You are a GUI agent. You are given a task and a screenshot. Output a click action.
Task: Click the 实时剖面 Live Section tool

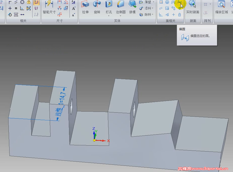(193, 7)
